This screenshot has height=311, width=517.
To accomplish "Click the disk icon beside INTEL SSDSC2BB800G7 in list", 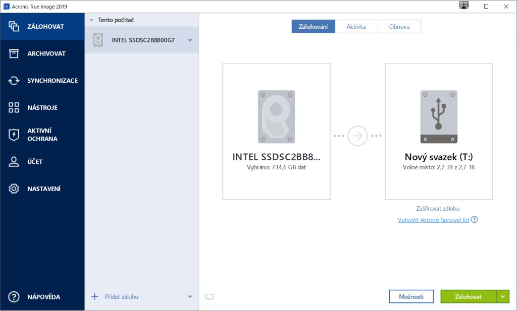I will pos(98,40).
